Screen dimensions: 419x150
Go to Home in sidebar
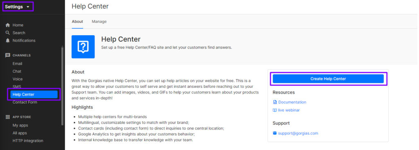click(x=18, y=25)
